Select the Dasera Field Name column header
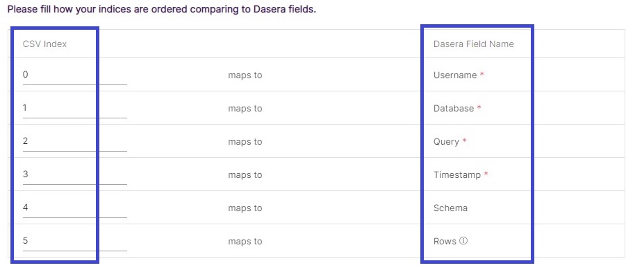Viewport: 626px width, 270px height. (473, 44)
